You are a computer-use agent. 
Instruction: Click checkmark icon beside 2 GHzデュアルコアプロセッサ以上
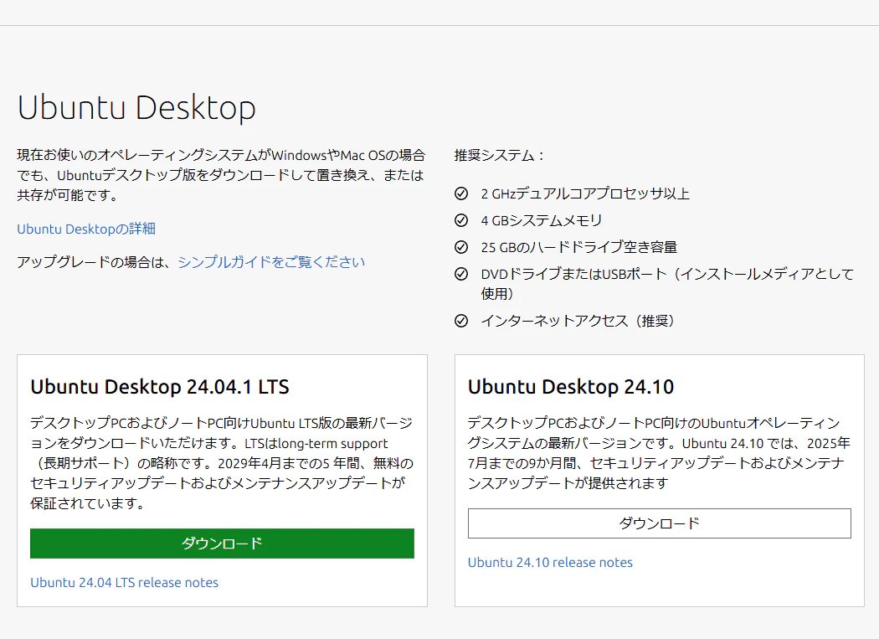pos(460,193)
